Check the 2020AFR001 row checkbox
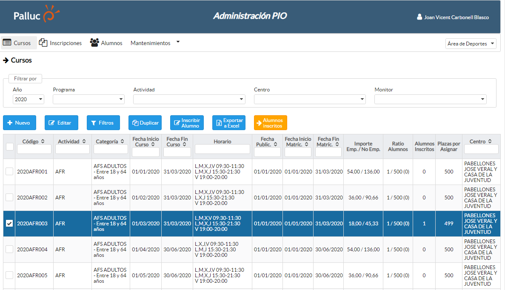This screenshot has width=505, height=290. click(x=9, y=171)
